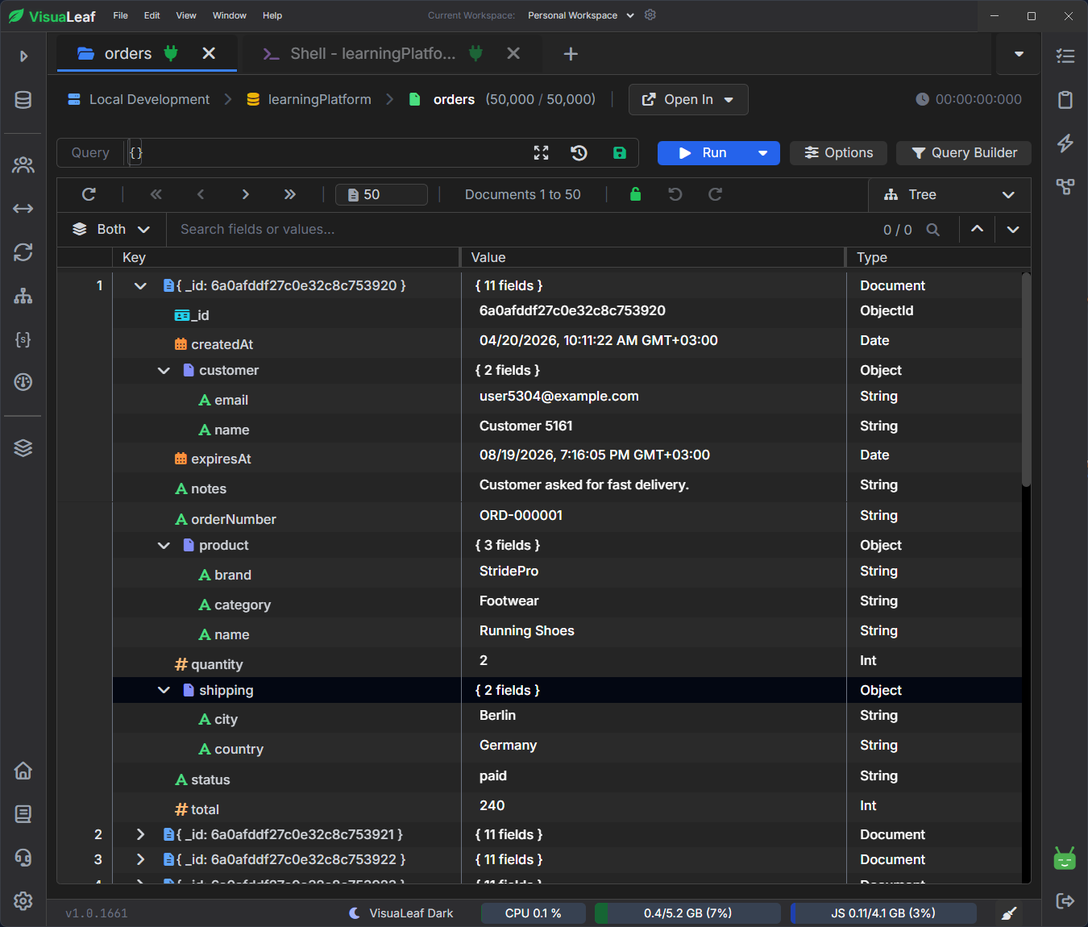Open the settings gear in left sidebar

click(x=23, y=901)
